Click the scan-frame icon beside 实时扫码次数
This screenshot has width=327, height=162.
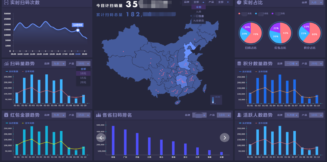[x=6, y=3]
